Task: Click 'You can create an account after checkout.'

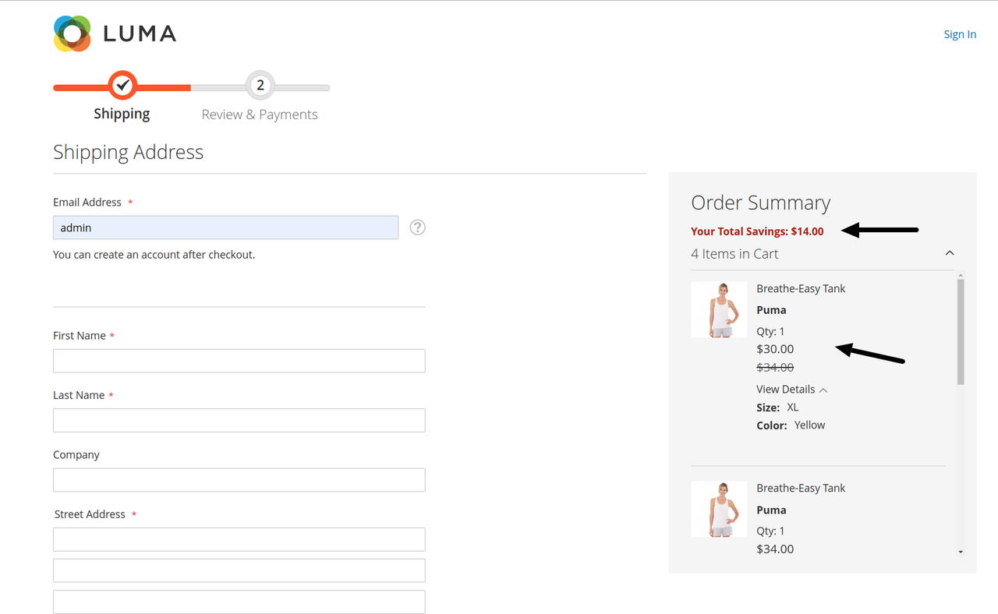Action: pyautogui.click(x=154, y=255)
